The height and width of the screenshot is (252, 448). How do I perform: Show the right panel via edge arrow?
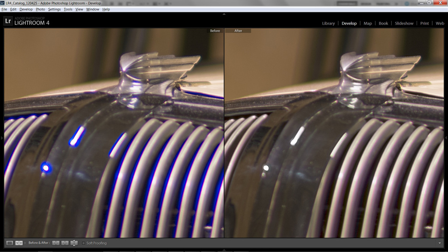[446, 138]
